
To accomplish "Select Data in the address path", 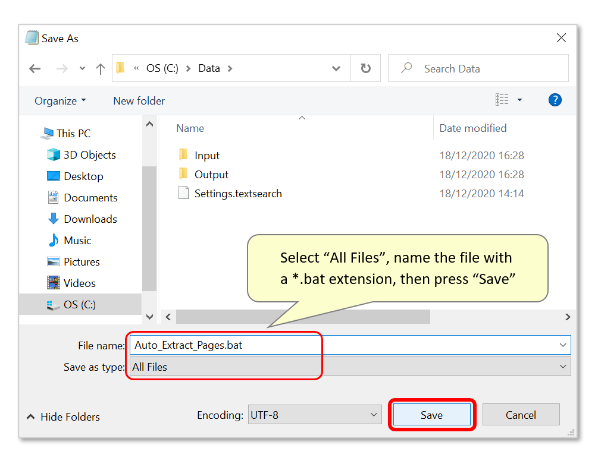I will click(x=209, y=68).
